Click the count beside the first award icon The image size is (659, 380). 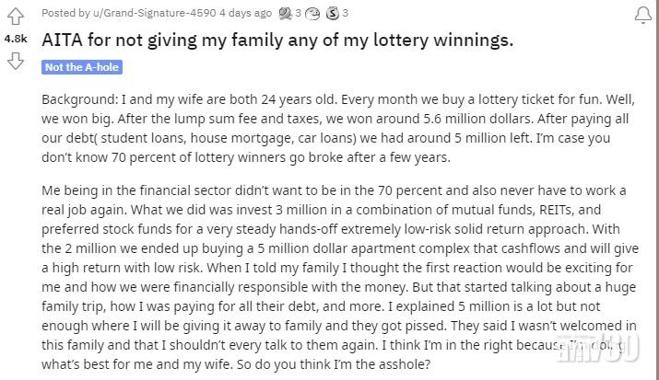pos(298,13)
